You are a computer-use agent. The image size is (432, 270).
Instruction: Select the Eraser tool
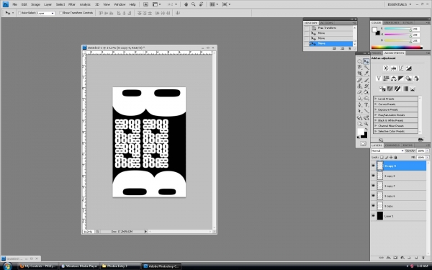pos(360,92)
